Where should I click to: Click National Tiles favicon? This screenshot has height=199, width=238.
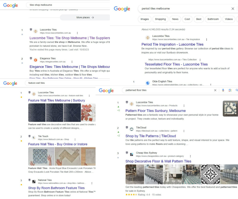click(34, 181)
